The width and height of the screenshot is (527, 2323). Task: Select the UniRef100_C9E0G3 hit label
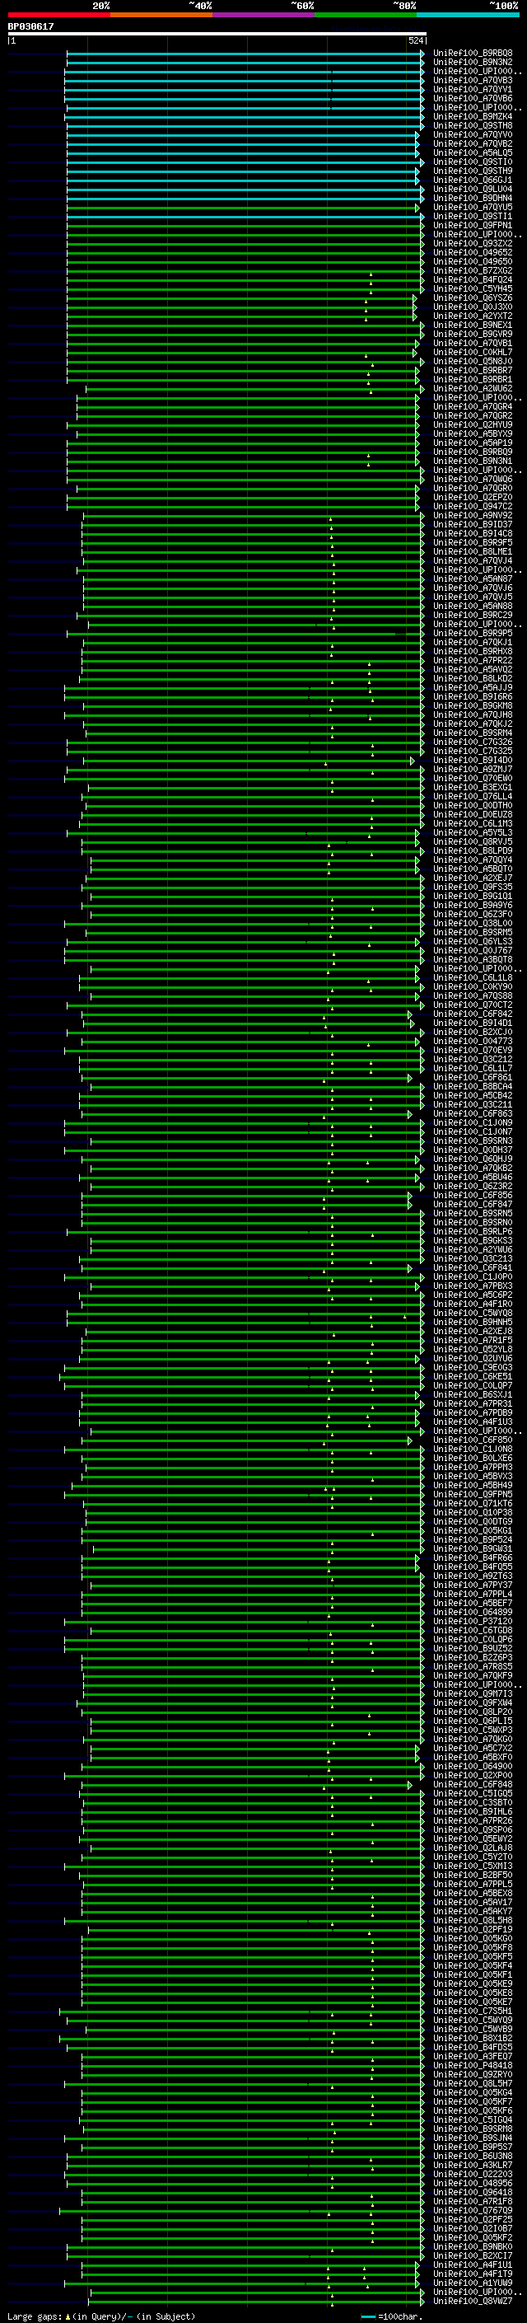473,1367
